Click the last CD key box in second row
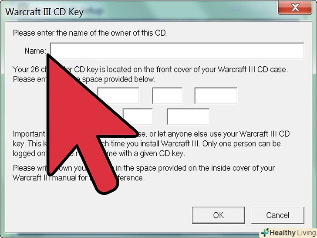 tap(188, 116)
